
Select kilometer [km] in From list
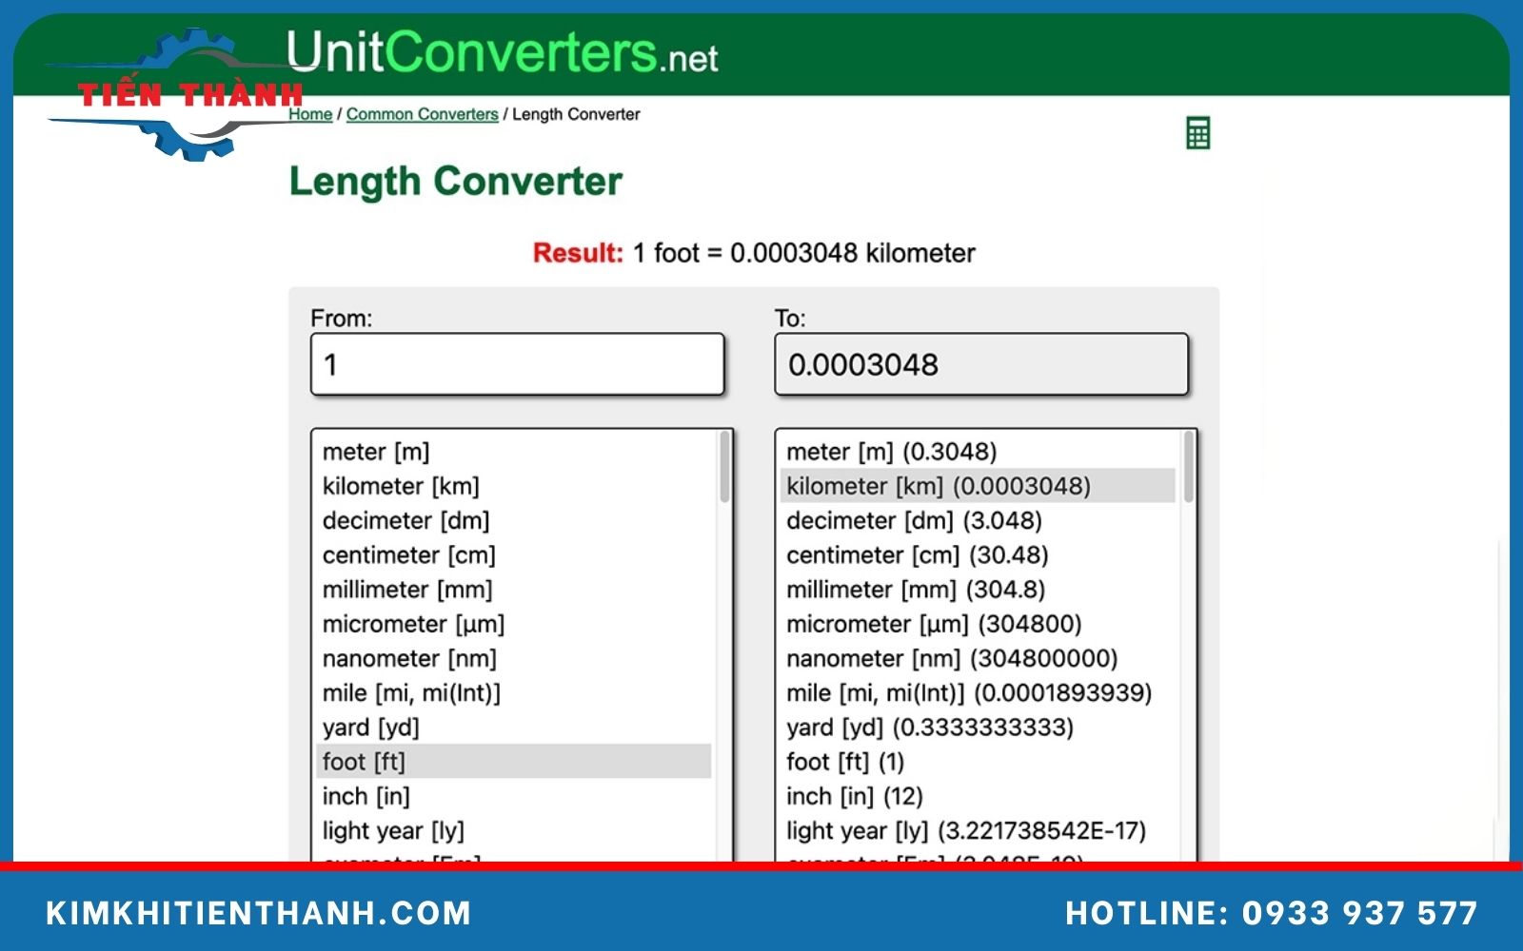click(x=401, y=486)
